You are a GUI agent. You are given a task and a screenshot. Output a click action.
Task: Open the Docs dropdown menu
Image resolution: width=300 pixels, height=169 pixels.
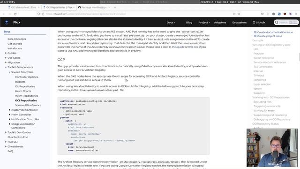point(171,23)
